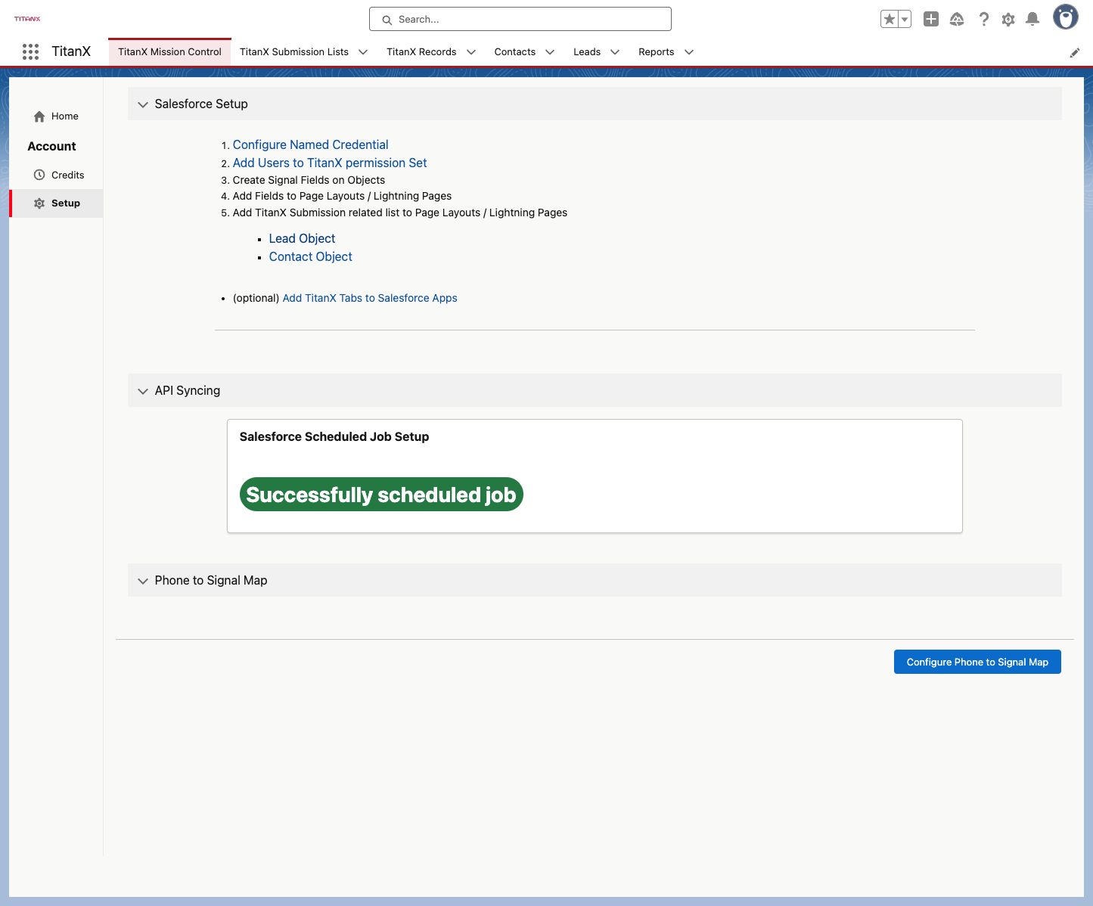Open the TitanX Records tab
This screenshot has width=1093, height=906.
[421, 52]
